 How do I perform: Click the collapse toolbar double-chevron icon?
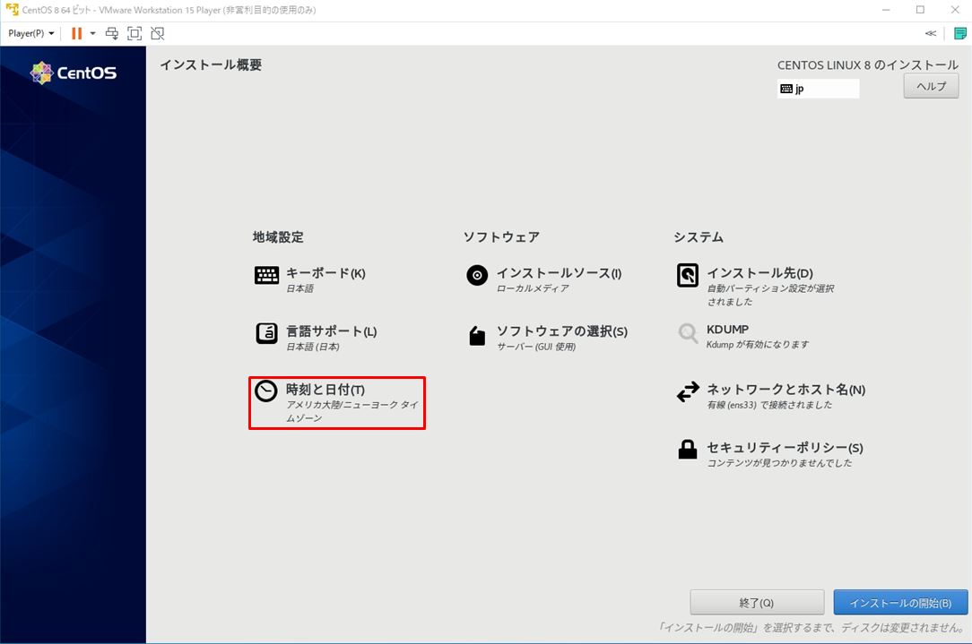931,33
